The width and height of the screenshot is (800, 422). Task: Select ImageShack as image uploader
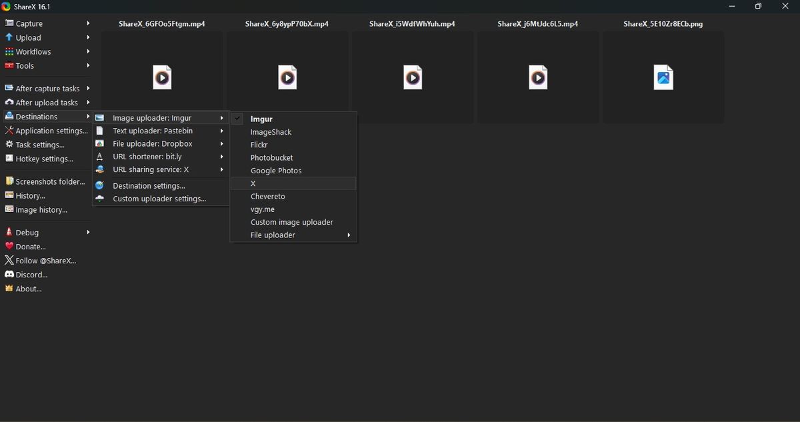pos(293,132)
